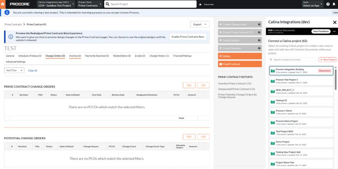
Task: Click the folder icon for Procore Test Project 3
Action: click(273, 81)
